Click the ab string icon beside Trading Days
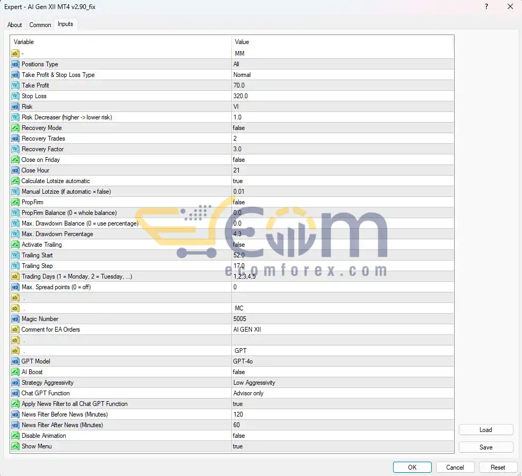Screen dimensions: 522x476 14,276
